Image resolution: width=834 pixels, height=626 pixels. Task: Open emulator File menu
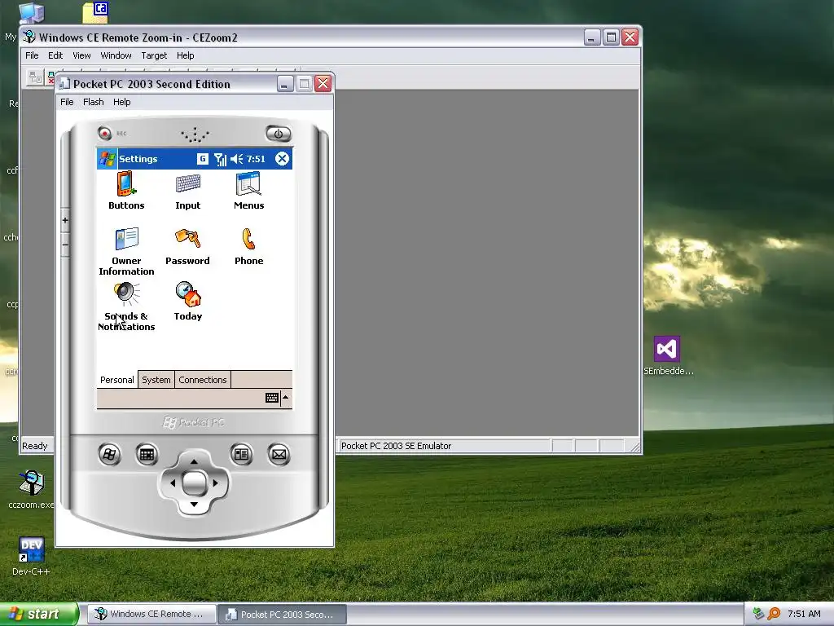pos(67,102)
